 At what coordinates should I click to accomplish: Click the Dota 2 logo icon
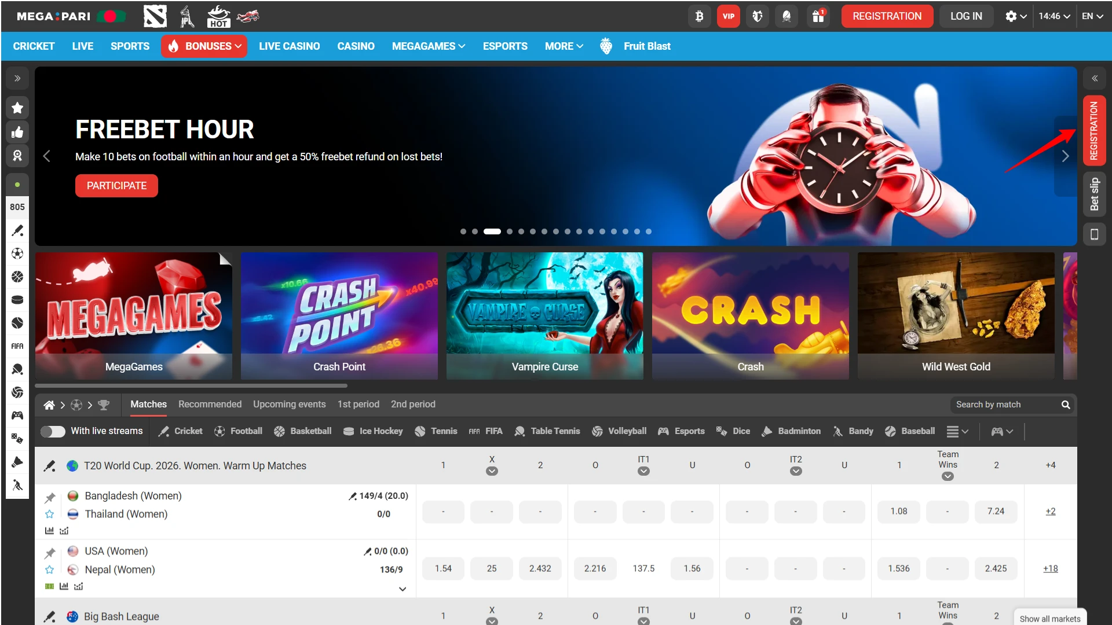(x=155, y=16)
